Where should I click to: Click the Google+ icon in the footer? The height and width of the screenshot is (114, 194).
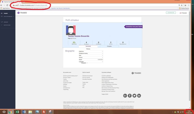[125, 96]
